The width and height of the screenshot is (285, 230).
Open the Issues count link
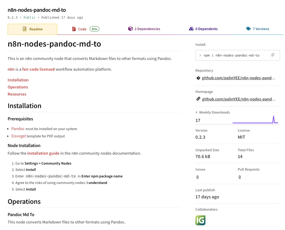tap(197, 177)
